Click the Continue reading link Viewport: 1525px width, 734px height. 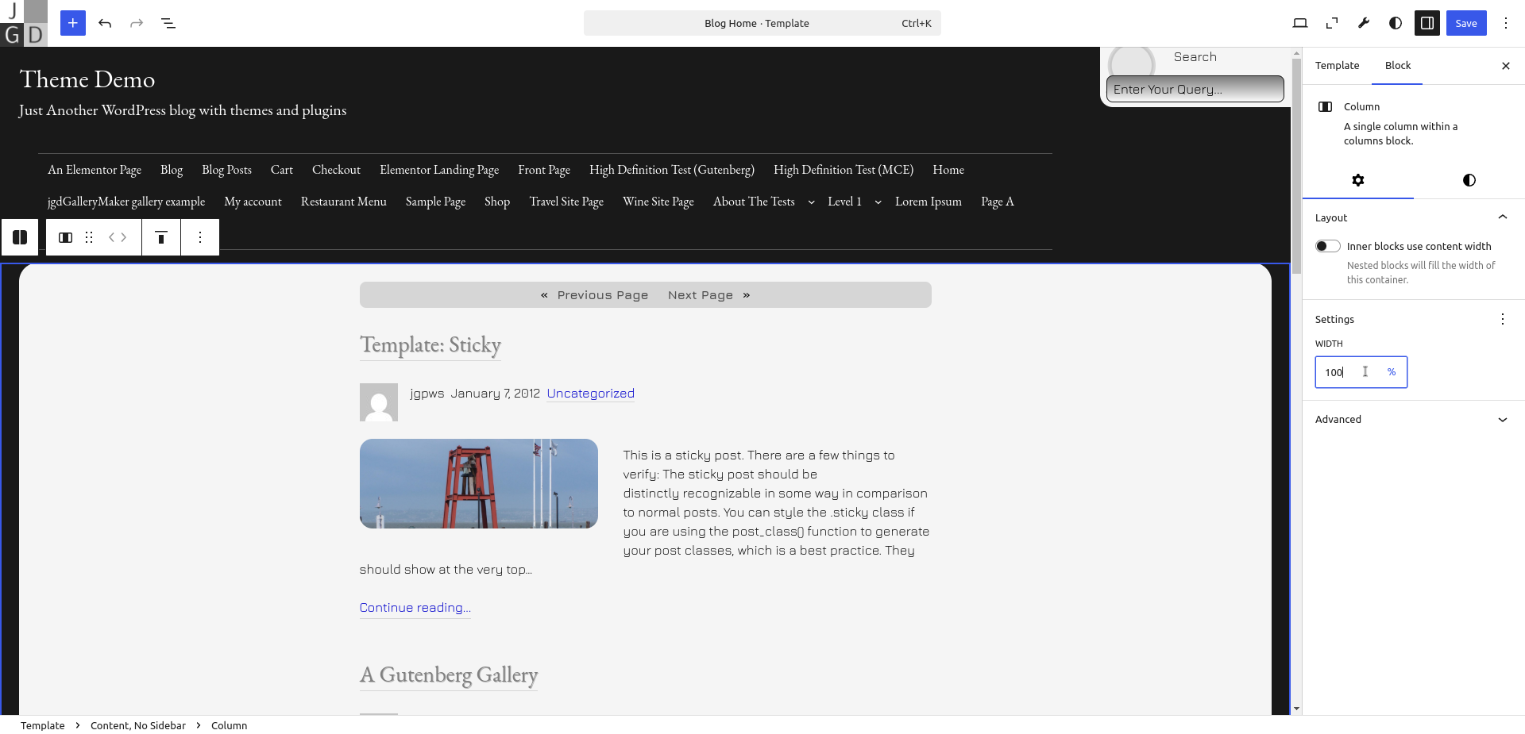click(415, 608)
